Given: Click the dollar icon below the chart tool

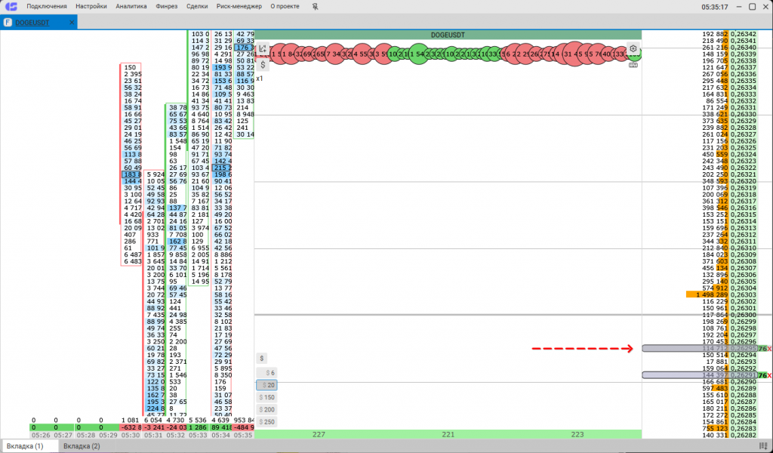Looking at the screenshot, I should pos(263,65).
